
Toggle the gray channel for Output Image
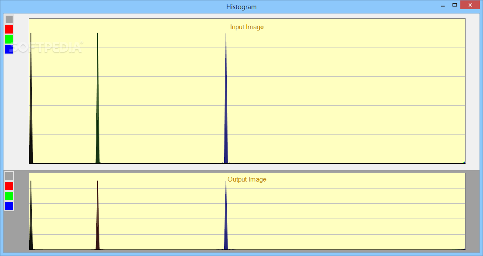9,176
